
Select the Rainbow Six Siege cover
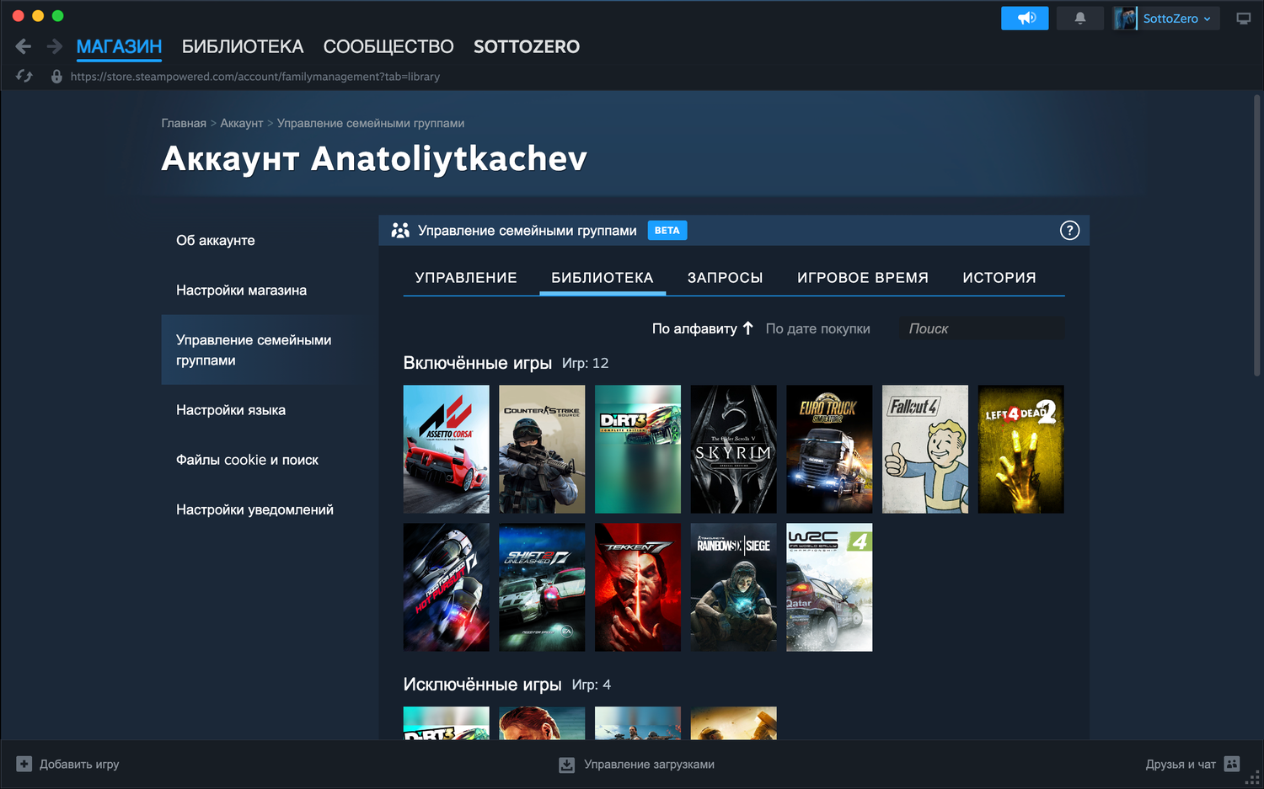point(734,588)
